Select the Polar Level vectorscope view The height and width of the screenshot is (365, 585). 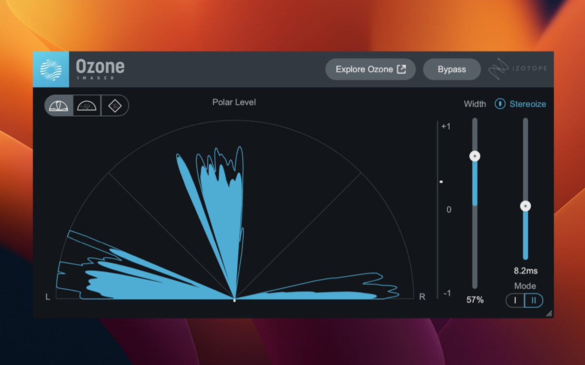(x=59, y=105)
